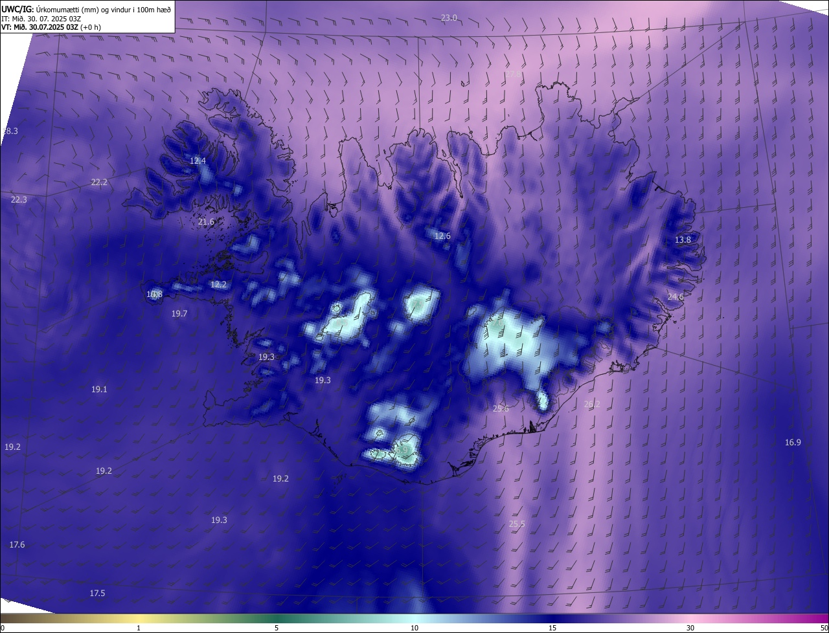Click the 22.3 value label
This screenshot has height=633, width=829.
(19, 199)
